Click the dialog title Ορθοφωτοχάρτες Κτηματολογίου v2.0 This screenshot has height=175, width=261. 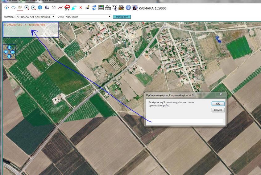pos(170,95)
